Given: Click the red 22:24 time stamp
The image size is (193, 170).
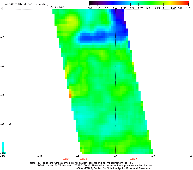Looking at the screenshot, I should point(67,159).
